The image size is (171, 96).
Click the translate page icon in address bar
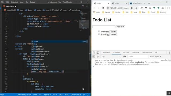pos(132,8)
